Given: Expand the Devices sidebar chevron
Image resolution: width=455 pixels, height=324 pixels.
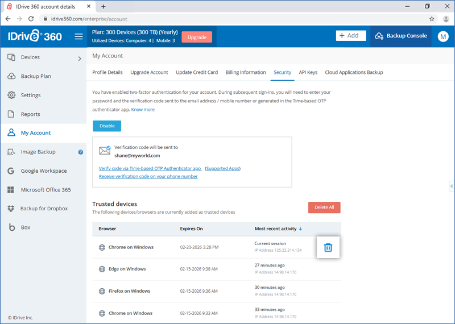Looking at the screenshot, I should click(x=79, y=58).
